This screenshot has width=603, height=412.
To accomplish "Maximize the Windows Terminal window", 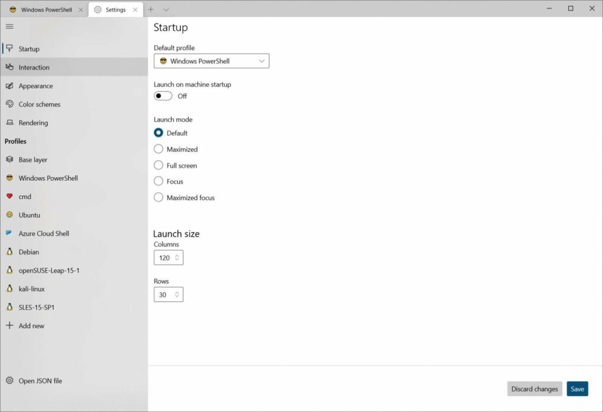I will click(x=571, y=8).
